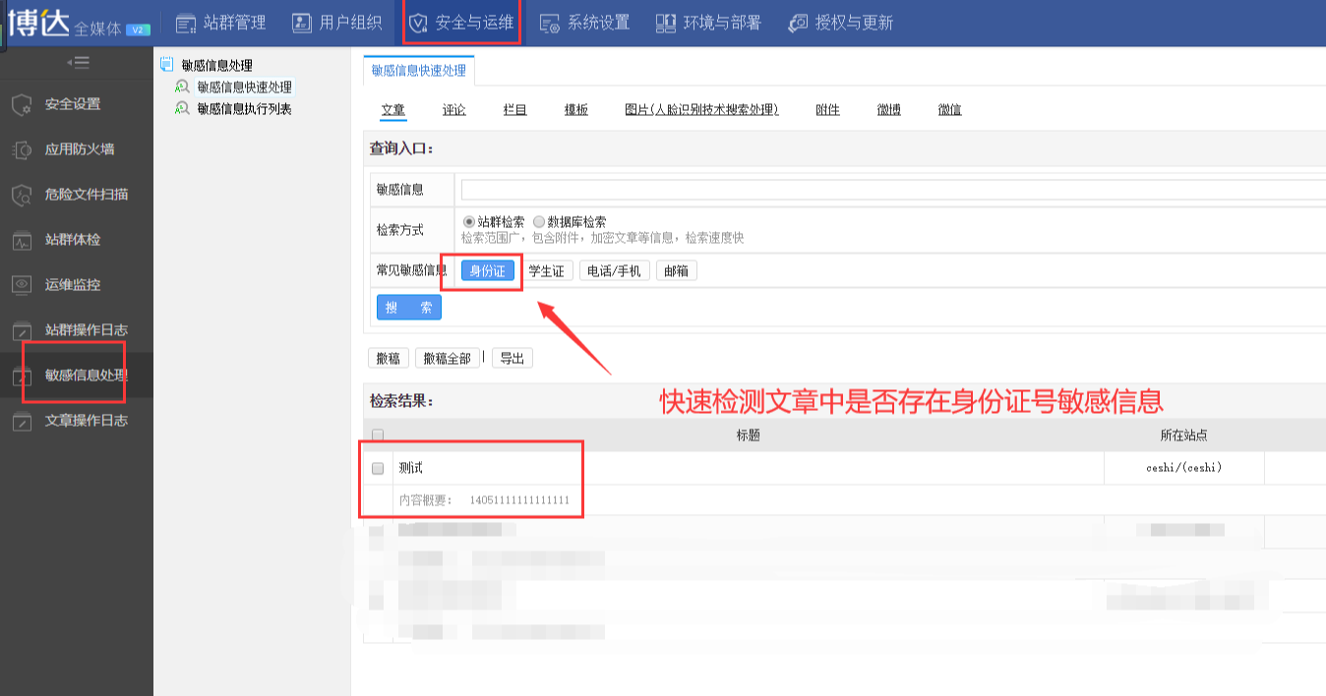The width and height of the screenshot is (1326, 696).
Task: Click the icon beside 敏感信息执行列表 tree item
Action: tap(182, 108)
